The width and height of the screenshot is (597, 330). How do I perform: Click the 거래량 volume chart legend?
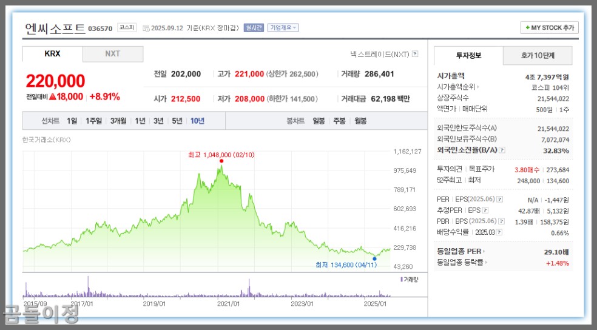pos(410,280)
